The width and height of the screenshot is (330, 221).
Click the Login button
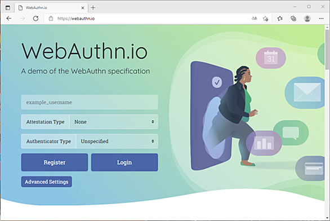tap(124, 162)
